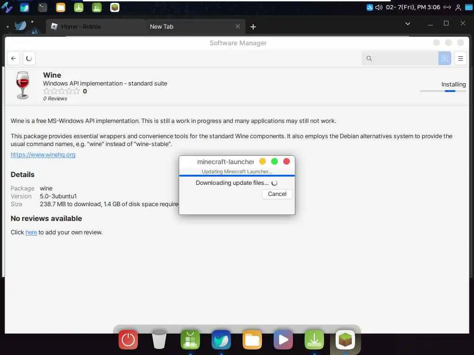Click the yellow minimize dot on minecraft-launcher dialog
The width and height of the screenshot is (474, 355).
(x=262, y=161)
